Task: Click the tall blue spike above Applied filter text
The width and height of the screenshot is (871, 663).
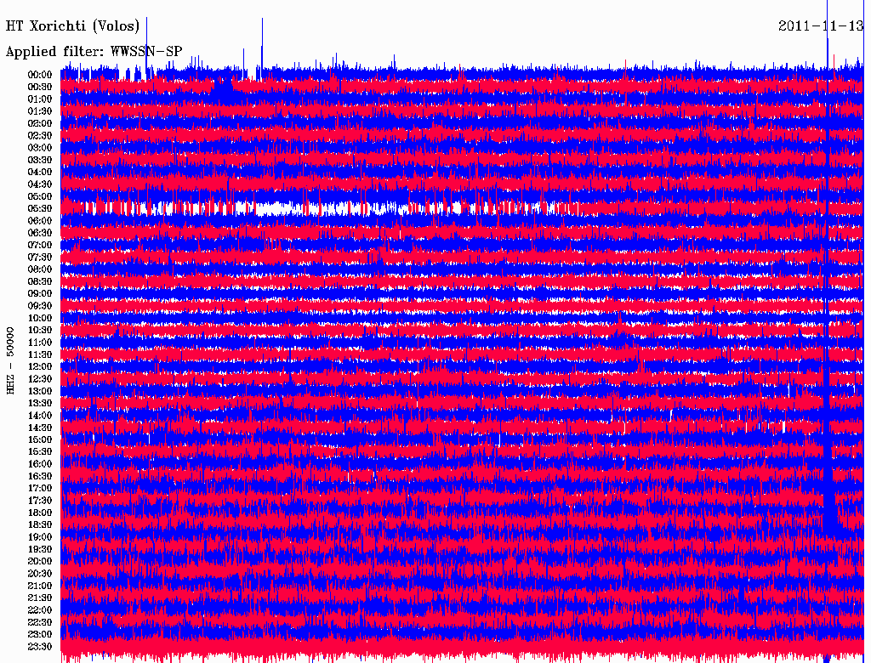Action: 146,48
